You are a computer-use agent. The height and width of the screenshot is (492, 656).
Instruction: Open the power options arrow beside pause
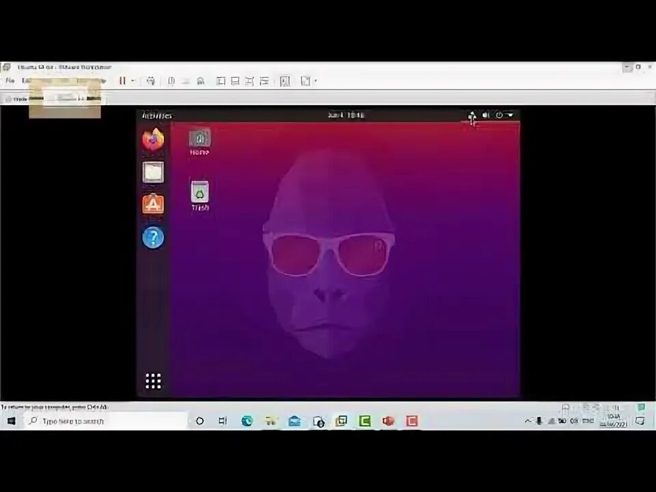click(133, 81)
